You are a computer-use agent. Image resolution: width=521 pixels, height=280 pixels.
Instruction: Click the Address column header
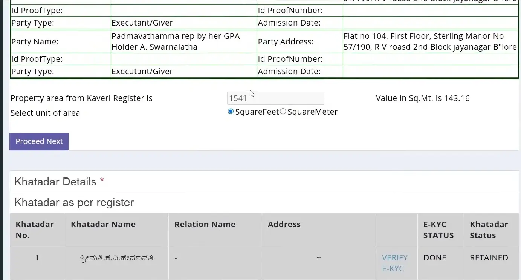click(284, 224)
